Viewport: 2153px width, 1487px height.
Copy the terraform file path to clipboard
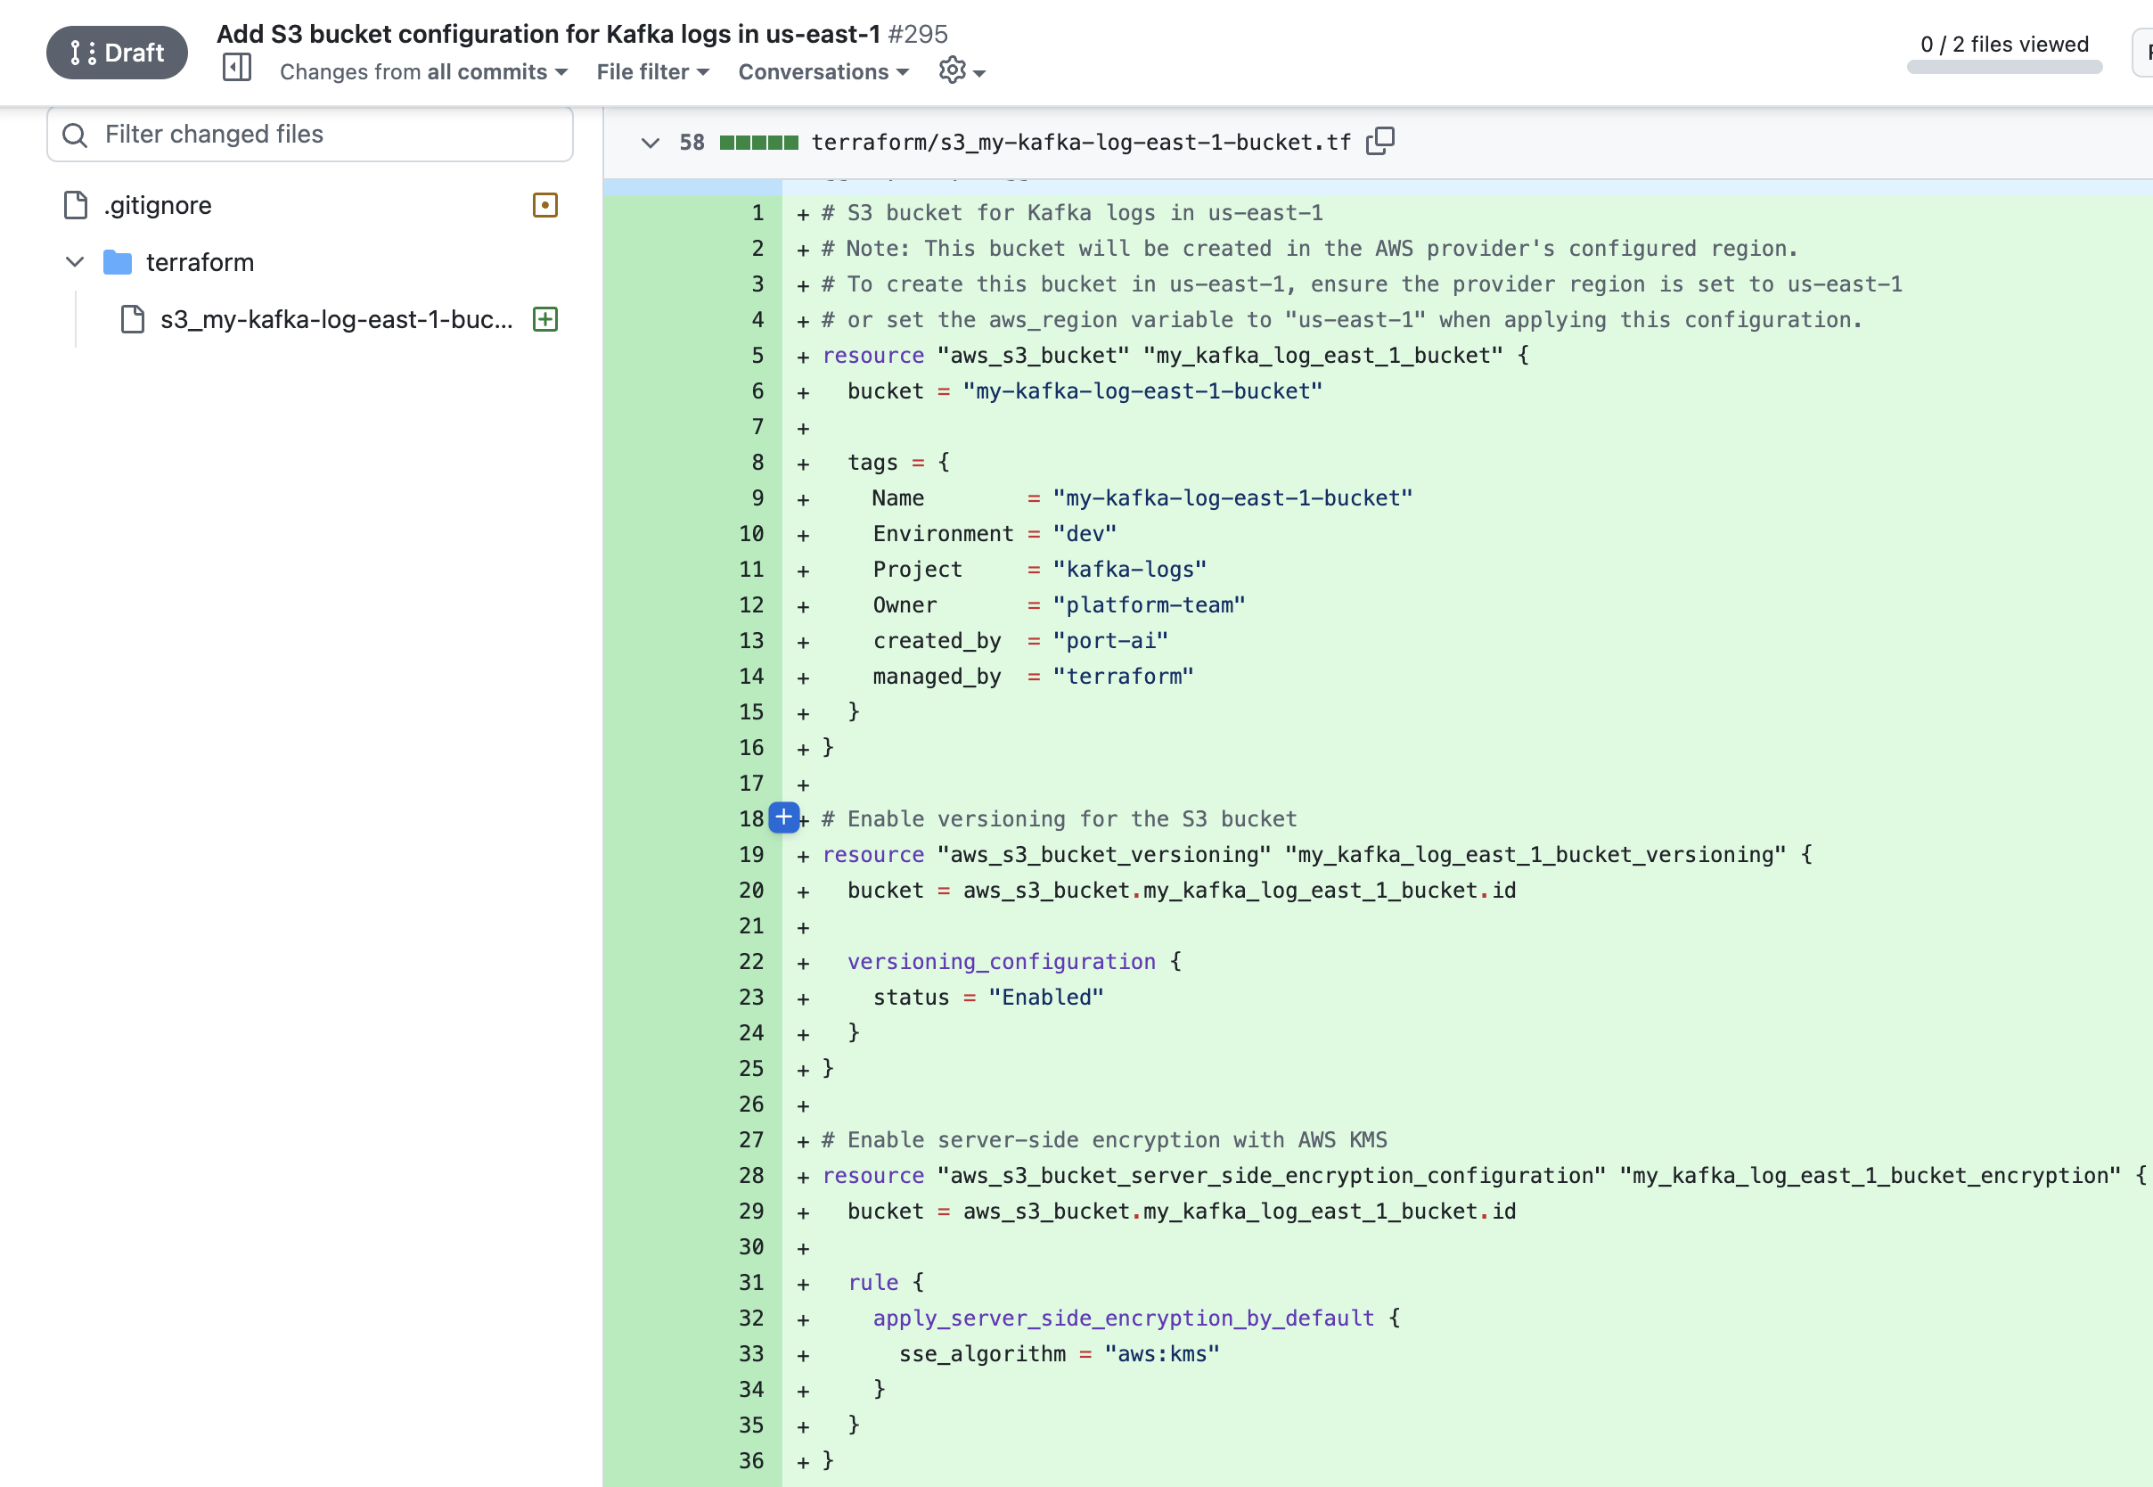1379,142
